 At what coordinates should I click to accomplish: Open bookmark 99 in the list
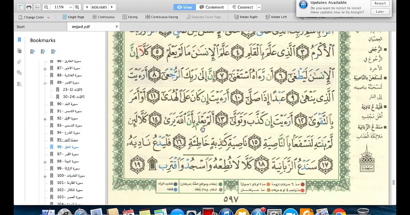tap(68, 169)
